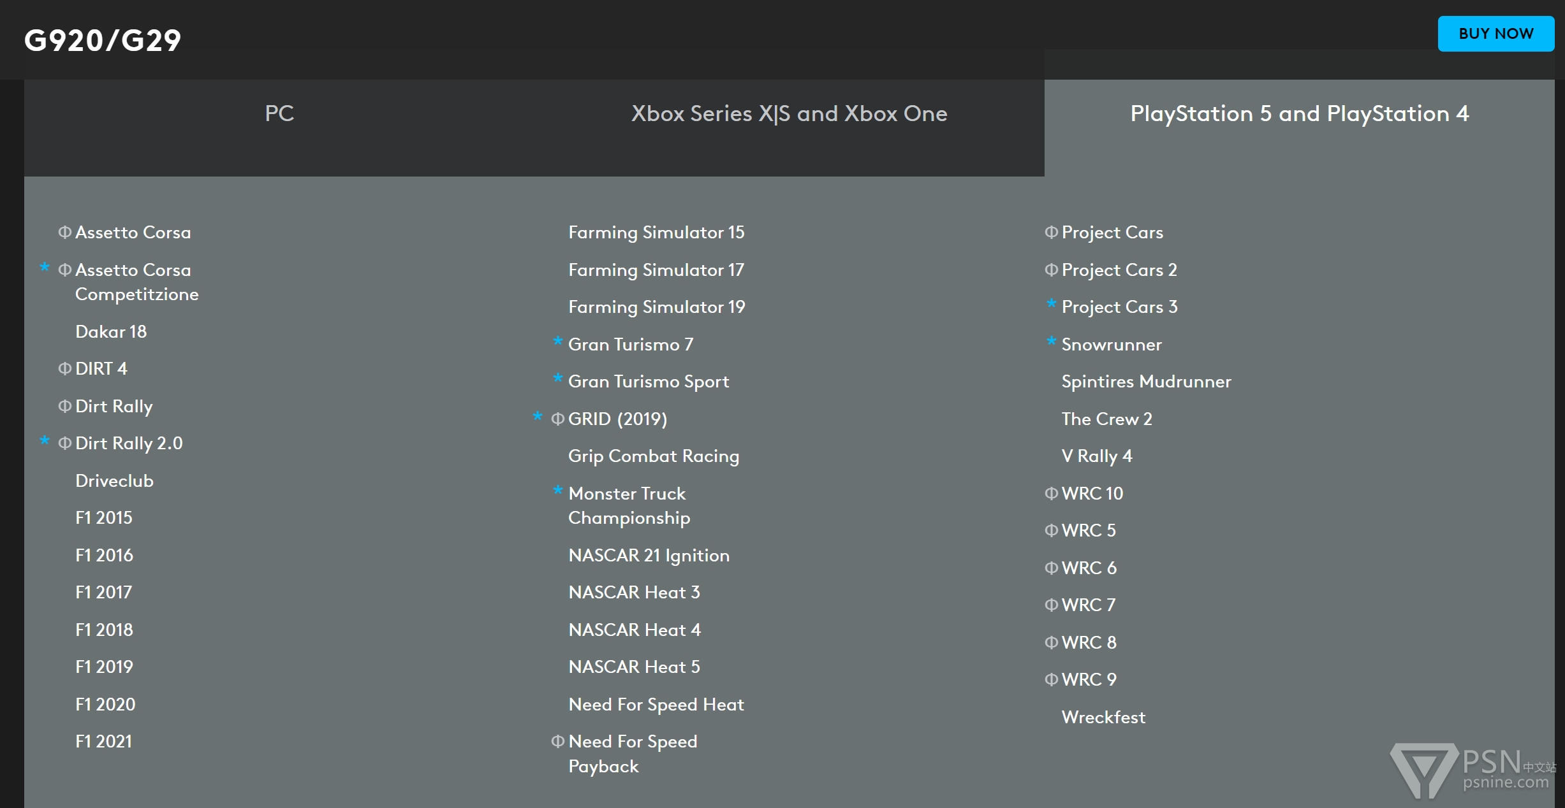
Task: Click the blue asterisk beside Gran Turismo 7
Action: 557,342
